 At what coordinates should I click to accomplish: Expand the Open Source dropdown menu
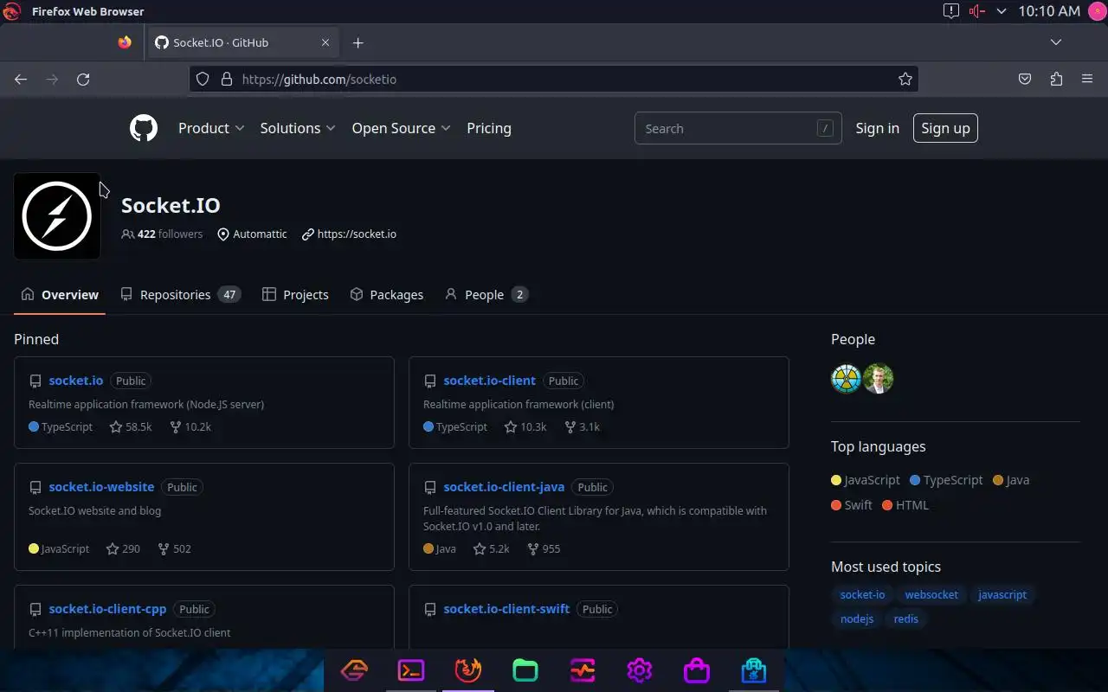402,128
